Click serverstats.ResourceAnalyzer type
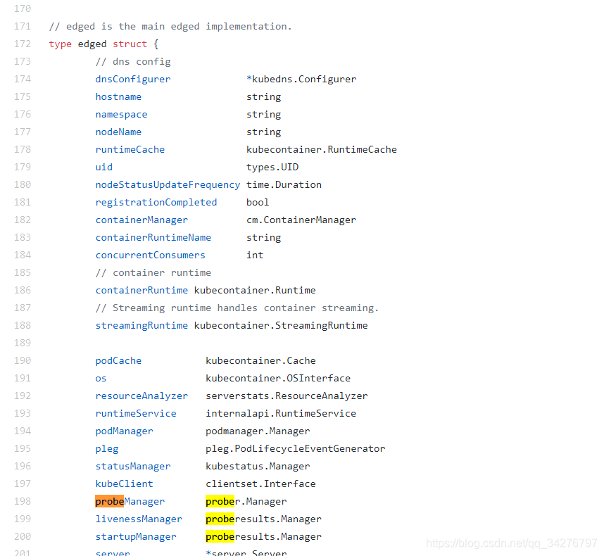The image size is (604, 556). 287,396
